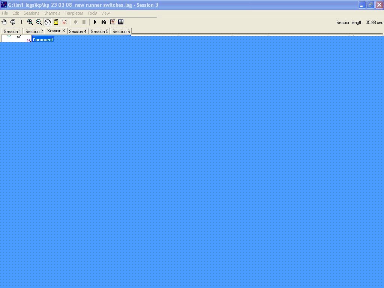Select the open hand pan tool
Screen dimensions: 384x288
pos(4,22)
